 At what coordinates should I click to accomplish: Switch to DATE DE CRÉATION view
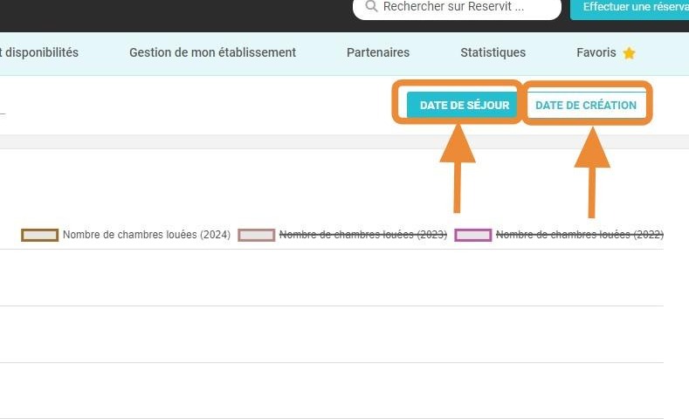click(586, 105)
